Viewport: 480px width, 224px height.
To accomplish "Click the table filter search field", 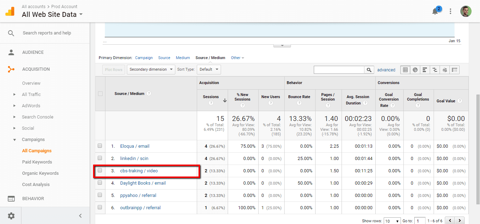I will (x=339, y=70).
